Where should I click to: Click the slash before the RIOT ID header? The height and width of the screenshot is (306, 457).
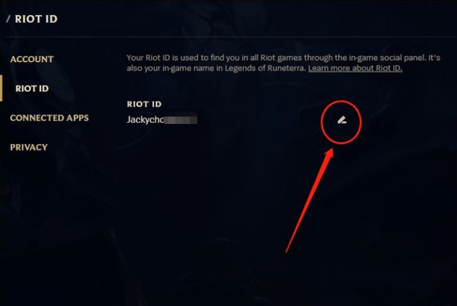click(8, 19)
